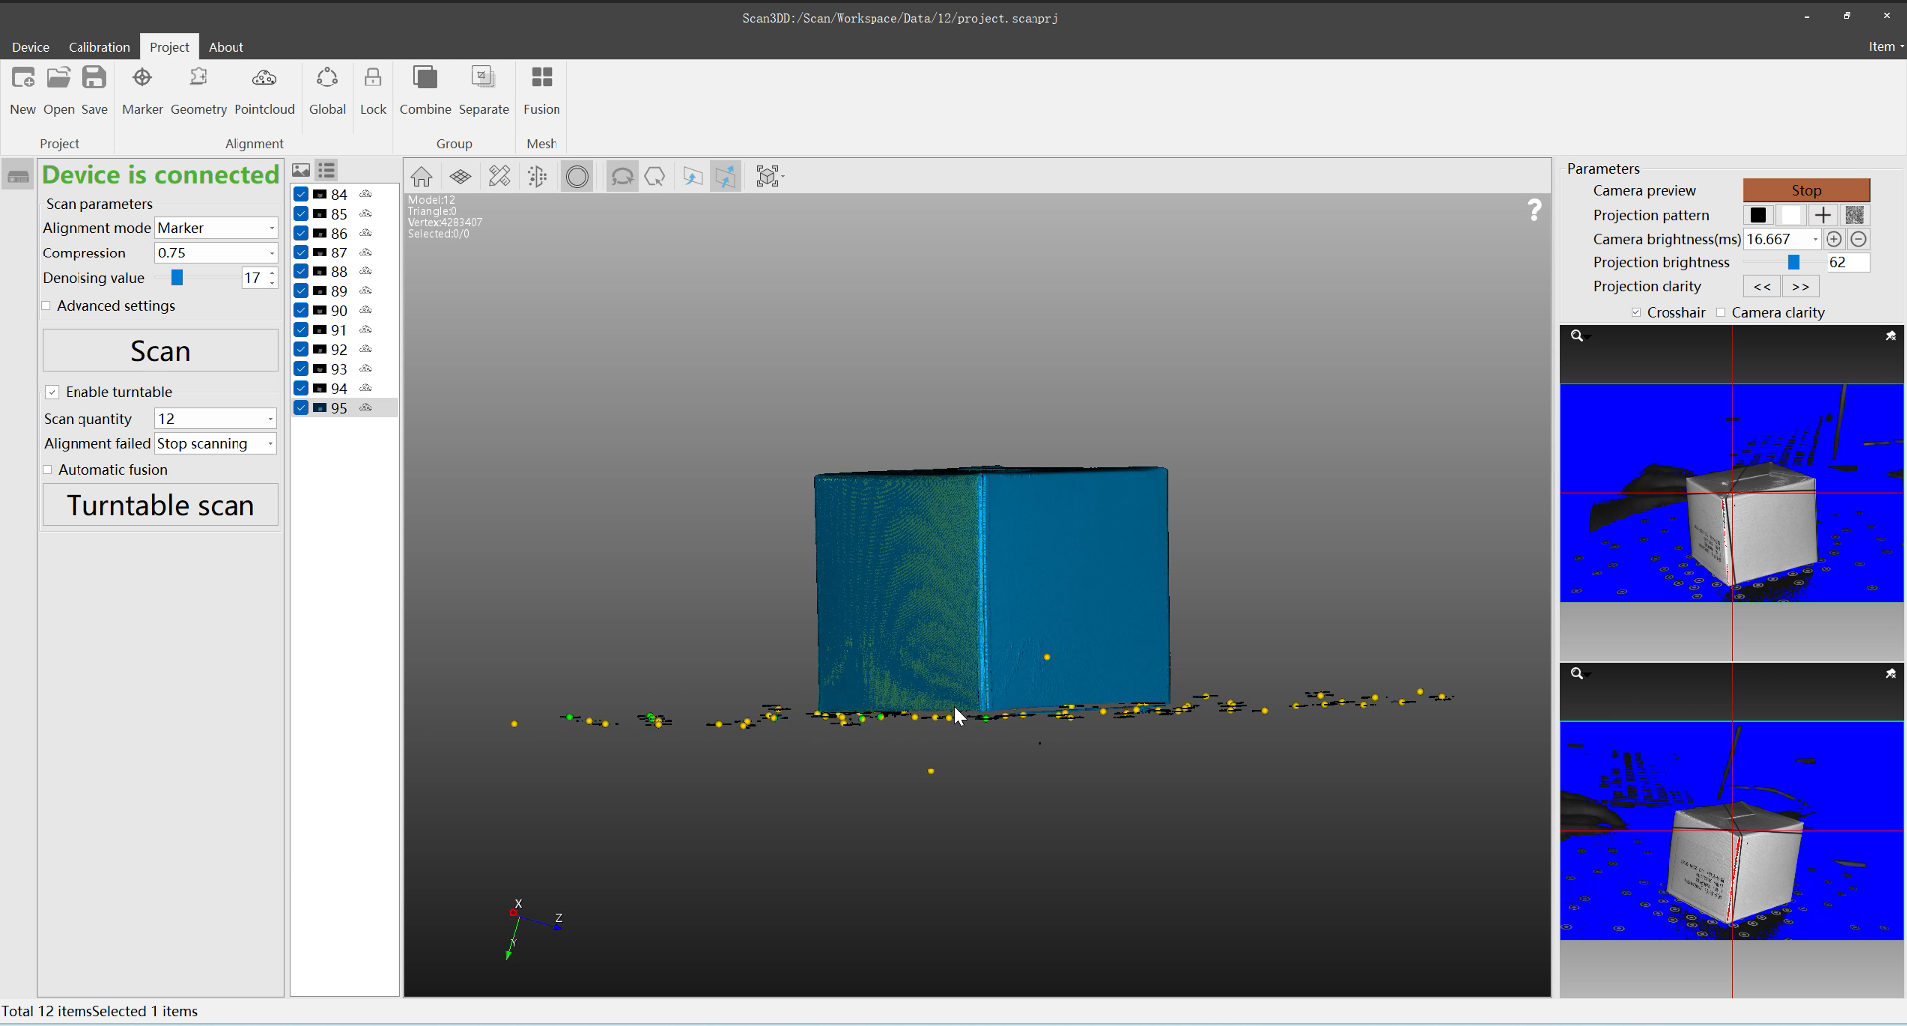Select the black projection pattern swatch
The image size is (1907, 1026).
1758,215
